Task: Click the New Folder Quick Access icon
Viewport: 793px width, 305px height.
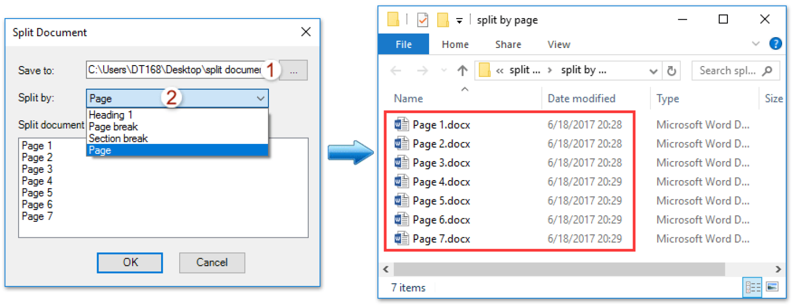Action: coord(442,19)
